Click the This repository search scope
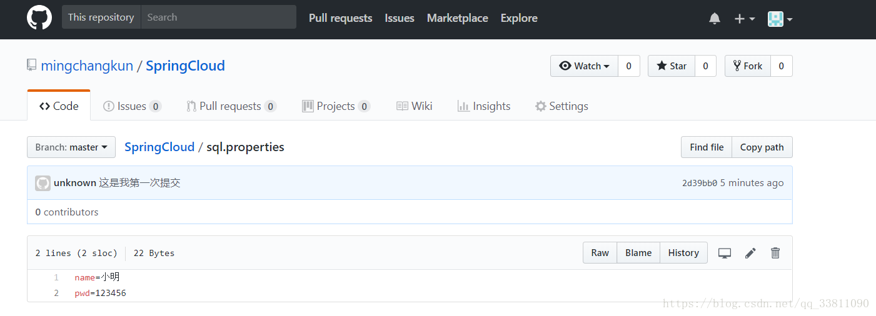Image resolution: width=876 pixels, height=316 pixels. pyautogui.click(x=101, y=17)
